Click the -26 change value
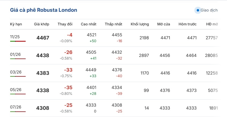Screen dimensions: 227x117 (x=68, y=52)
